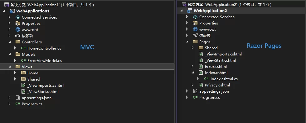Click Properties wrench icon in WebApplication1
The width and height of the screenshot is (306, 123).
(x=18, y=24)
